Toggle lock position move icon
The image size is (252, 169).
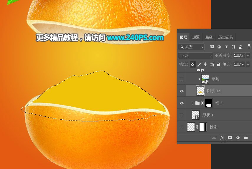205,64
